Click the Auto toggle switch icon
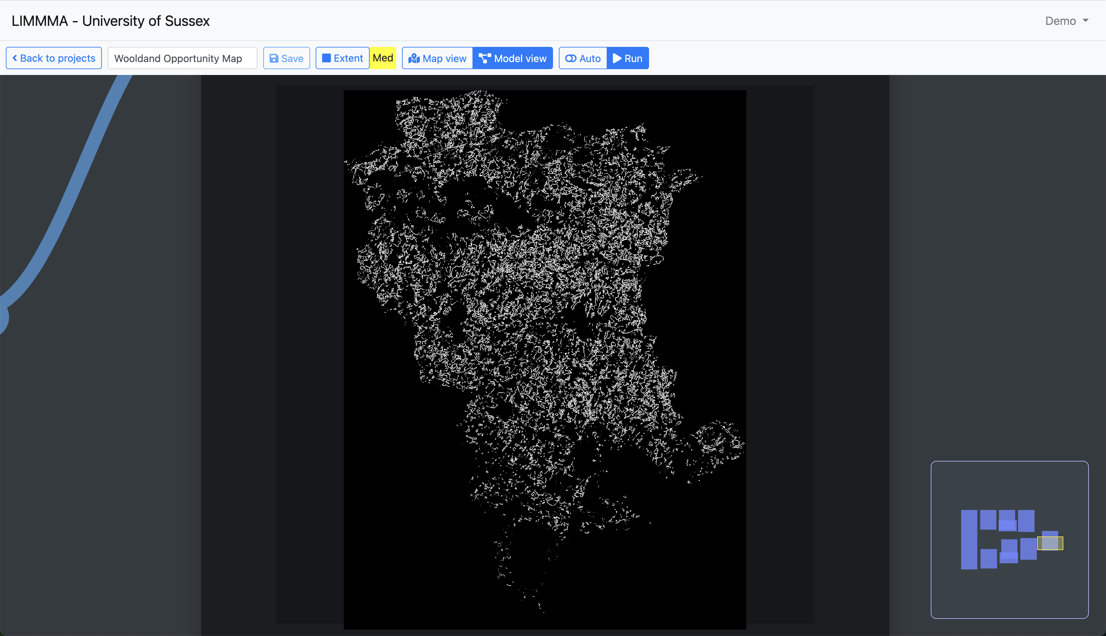The width and height of the screenshot is (1106, 636). pos(571,58)
